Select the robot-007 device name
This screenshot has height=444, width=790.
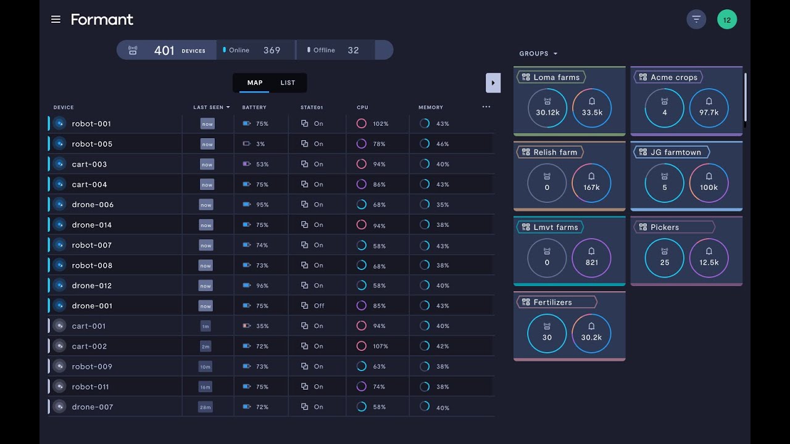(92, 245)
